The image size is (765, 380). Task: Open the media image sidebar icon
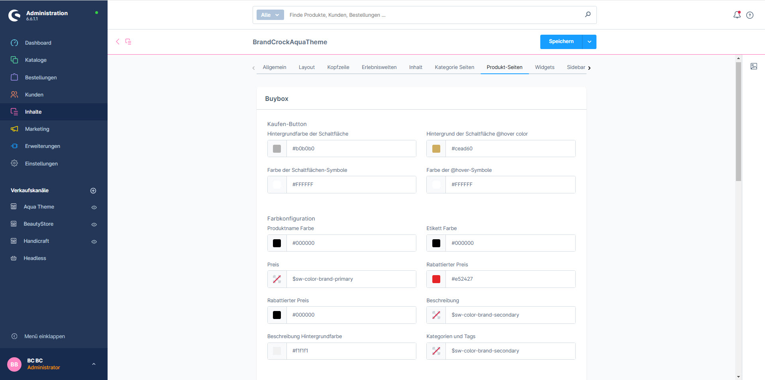(x=754, y=66)
